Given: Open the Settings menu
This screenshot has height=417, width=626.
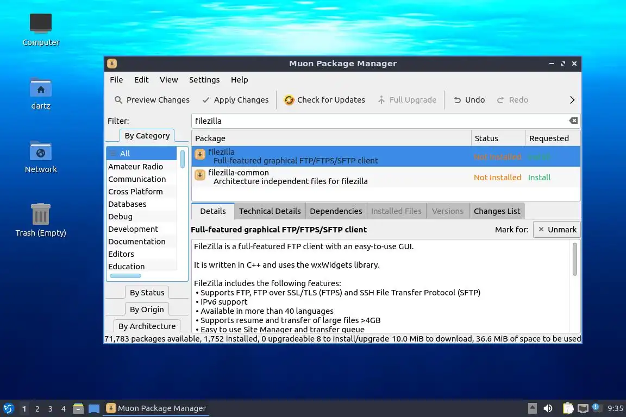Looking at the screenshot, I should tap(204, 80).
